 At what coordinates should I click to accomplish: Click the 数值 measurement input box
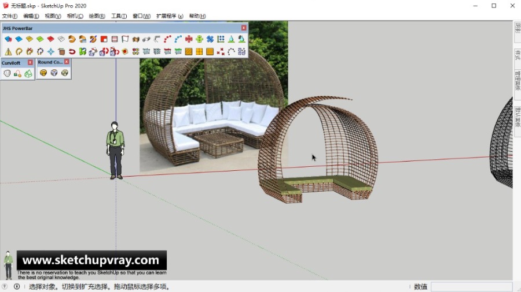[x=472, y=287]
